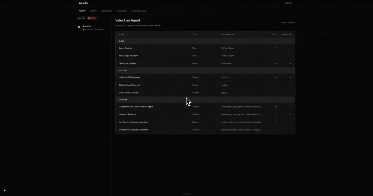Enable Select All in the sidebar

point(81,18)
